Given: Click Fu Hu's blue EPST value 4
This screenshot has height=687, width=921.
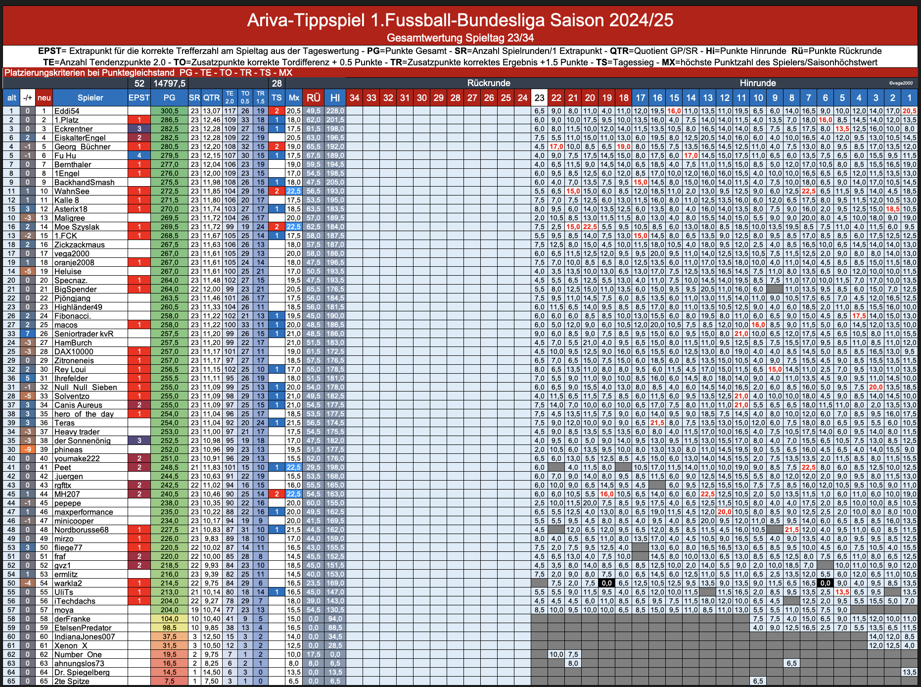Looking at the screenshot, I should (x=139, y=155).
